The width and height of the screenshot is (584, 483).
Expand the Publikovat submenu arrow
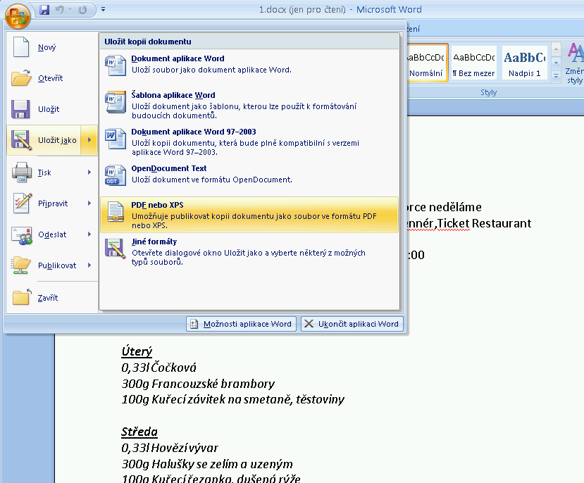[89, 265]
